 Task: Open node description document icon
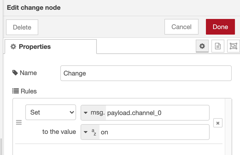218,46
